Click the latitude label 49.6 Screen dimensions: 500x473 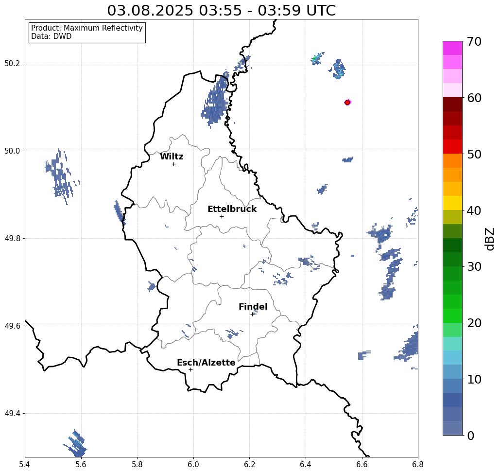click(x=12, y=326)
